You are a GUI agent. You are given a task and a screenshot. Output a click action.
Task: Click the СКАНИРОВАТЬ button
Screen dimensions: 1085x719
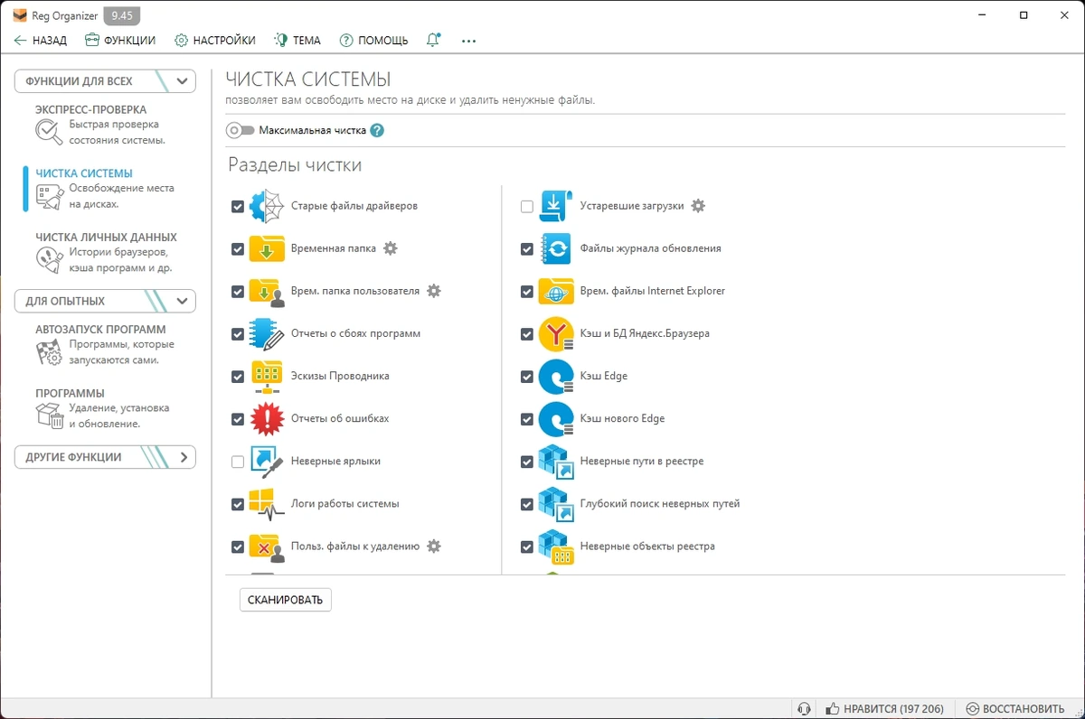click(x=286, y=600)
